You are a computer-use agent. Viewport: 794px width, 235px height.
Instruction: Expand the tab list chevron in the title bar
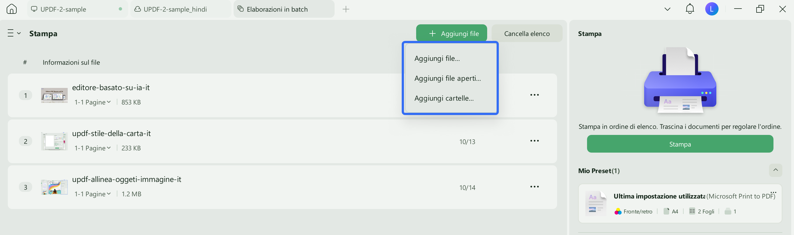point(667,9)
